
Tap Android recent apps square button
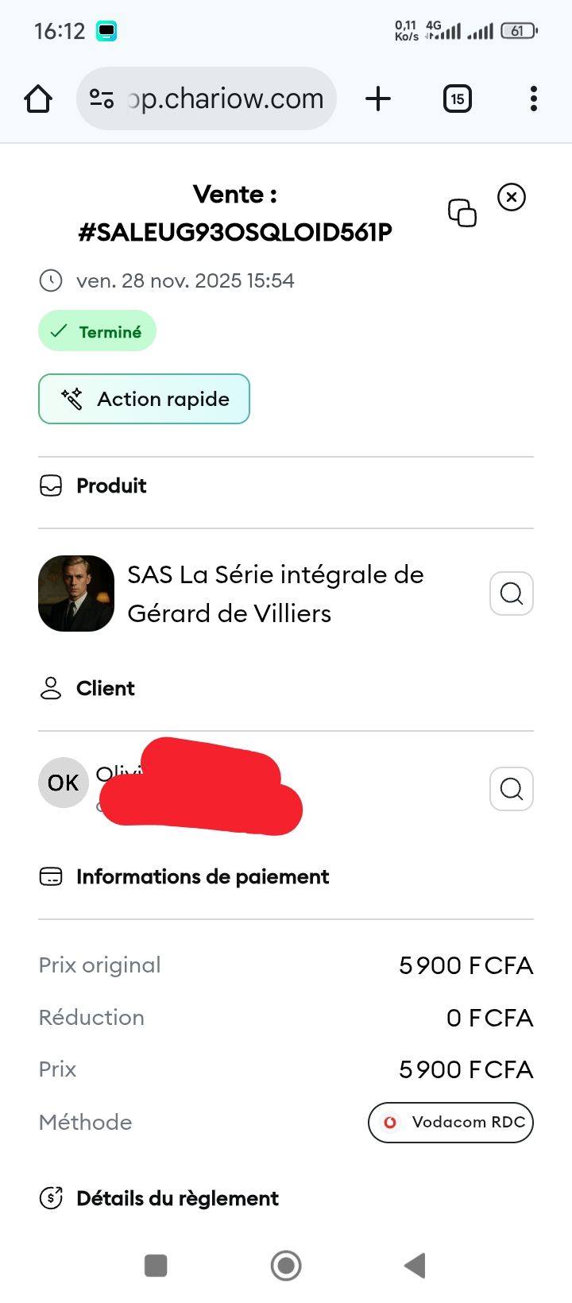coord(156,1266)
